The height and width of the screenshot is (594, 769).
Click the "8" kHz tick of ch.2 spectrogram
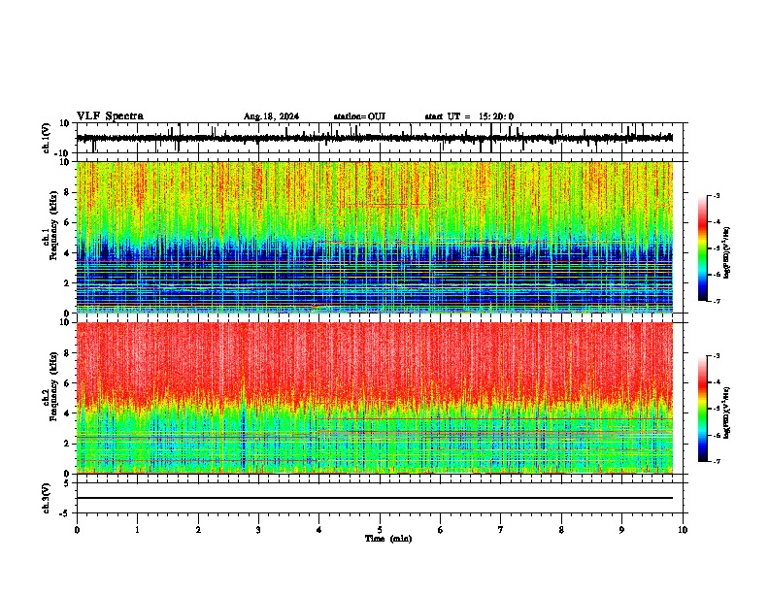pos(67,353)
